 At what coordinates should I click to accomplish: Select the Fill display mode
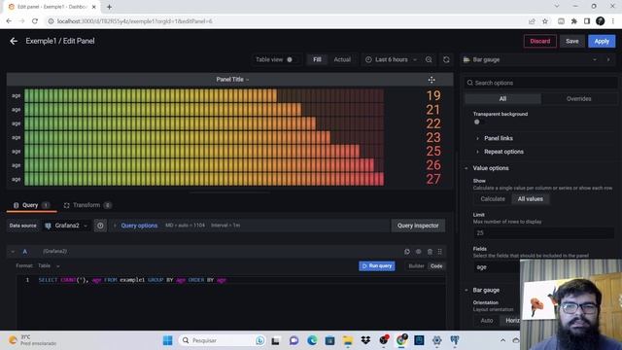[317, 59]
